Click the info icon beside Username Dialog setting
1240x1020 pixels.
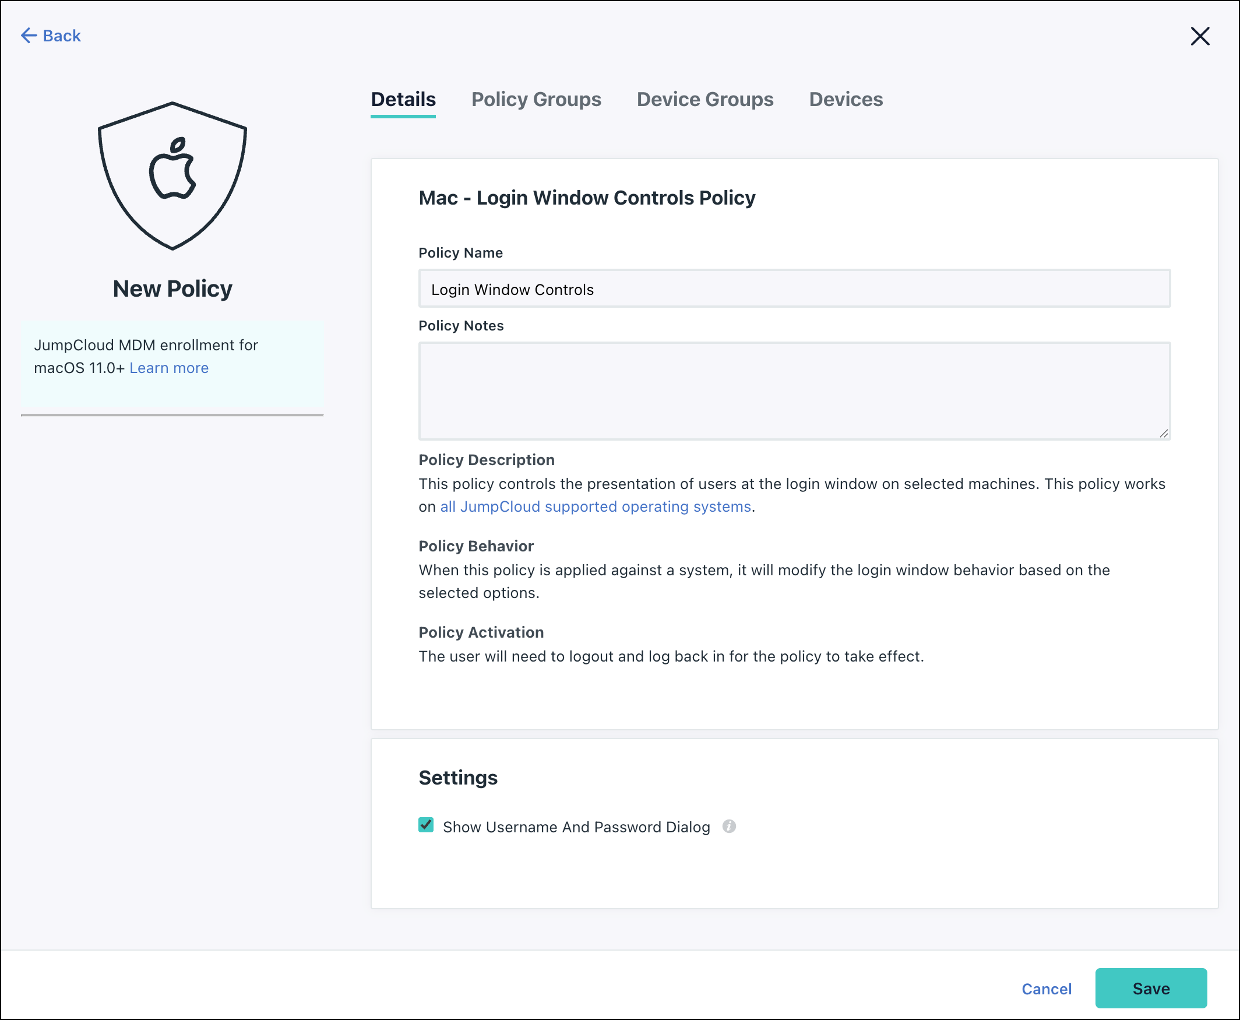pyautogui.click(x=729, y=826)
